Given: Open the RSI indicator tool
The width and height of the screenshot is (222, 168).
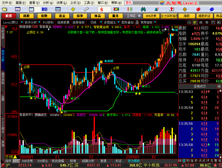Looking at the screenshot, I should pyautogui.click(x=45, y=9).
